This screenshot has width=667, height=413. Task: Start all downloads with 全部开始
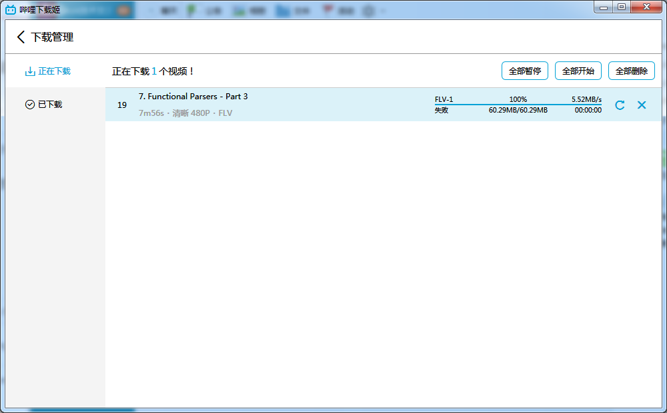click(578, 71)
